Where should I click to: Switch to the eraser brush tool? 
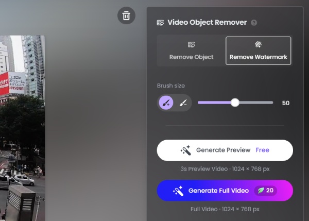coord(183,103)
